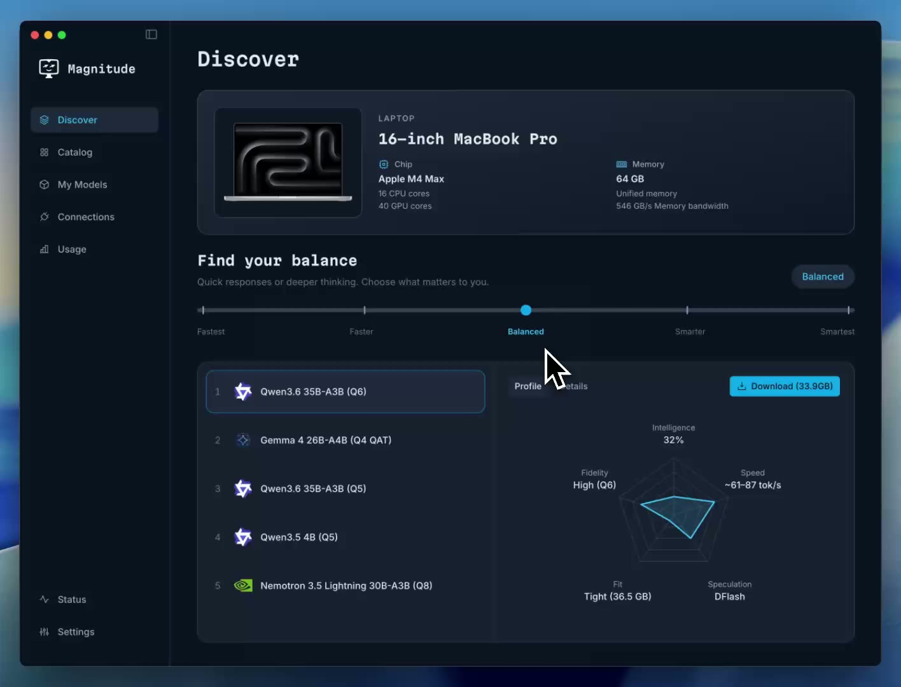This screenshot has width=901, height=687.
Task: Toggle the sidebar collapse icon
Action: pos(151,34)
